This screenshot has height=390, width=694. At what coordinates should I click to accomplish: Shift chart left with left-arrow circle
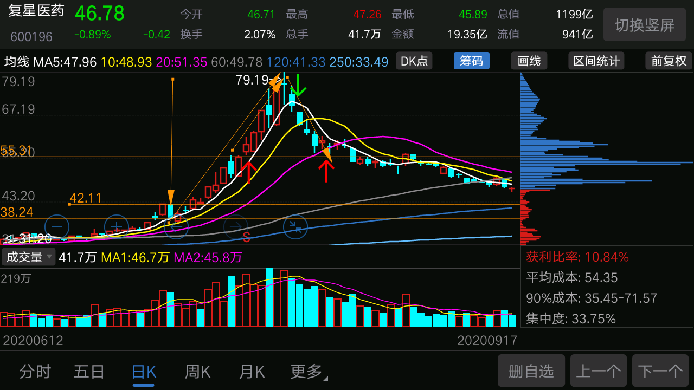[176, 226]
